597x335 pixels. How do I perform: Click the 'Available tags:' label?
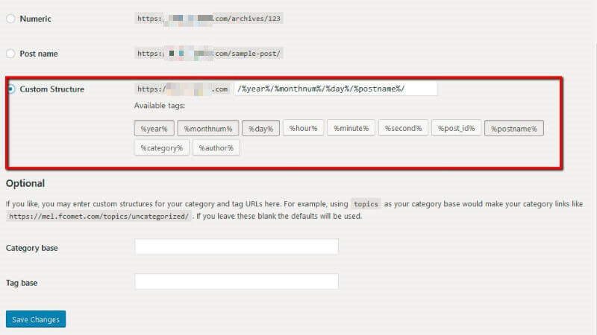(160, 106)
